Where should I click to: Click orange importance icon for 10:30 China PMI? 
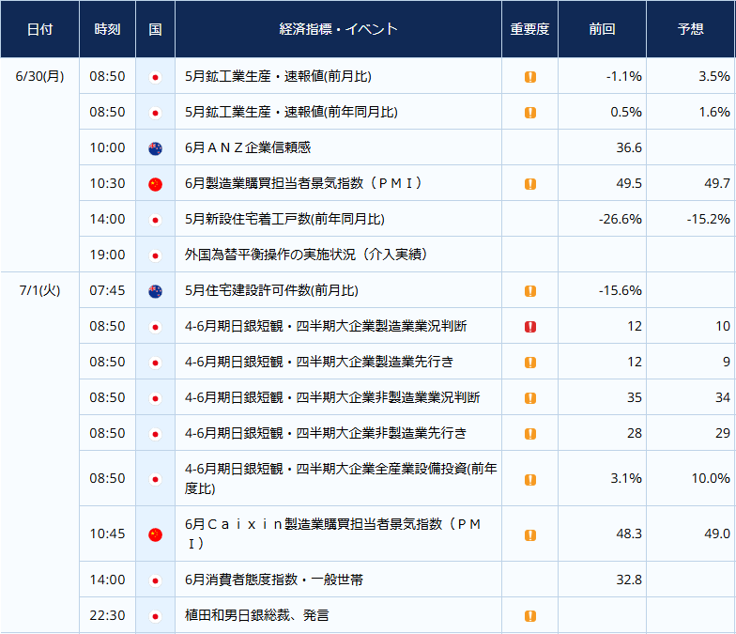click(529, 184)
